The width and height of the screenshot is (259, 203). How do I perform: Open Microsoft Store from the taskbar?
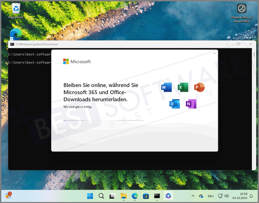coord(146,196)
